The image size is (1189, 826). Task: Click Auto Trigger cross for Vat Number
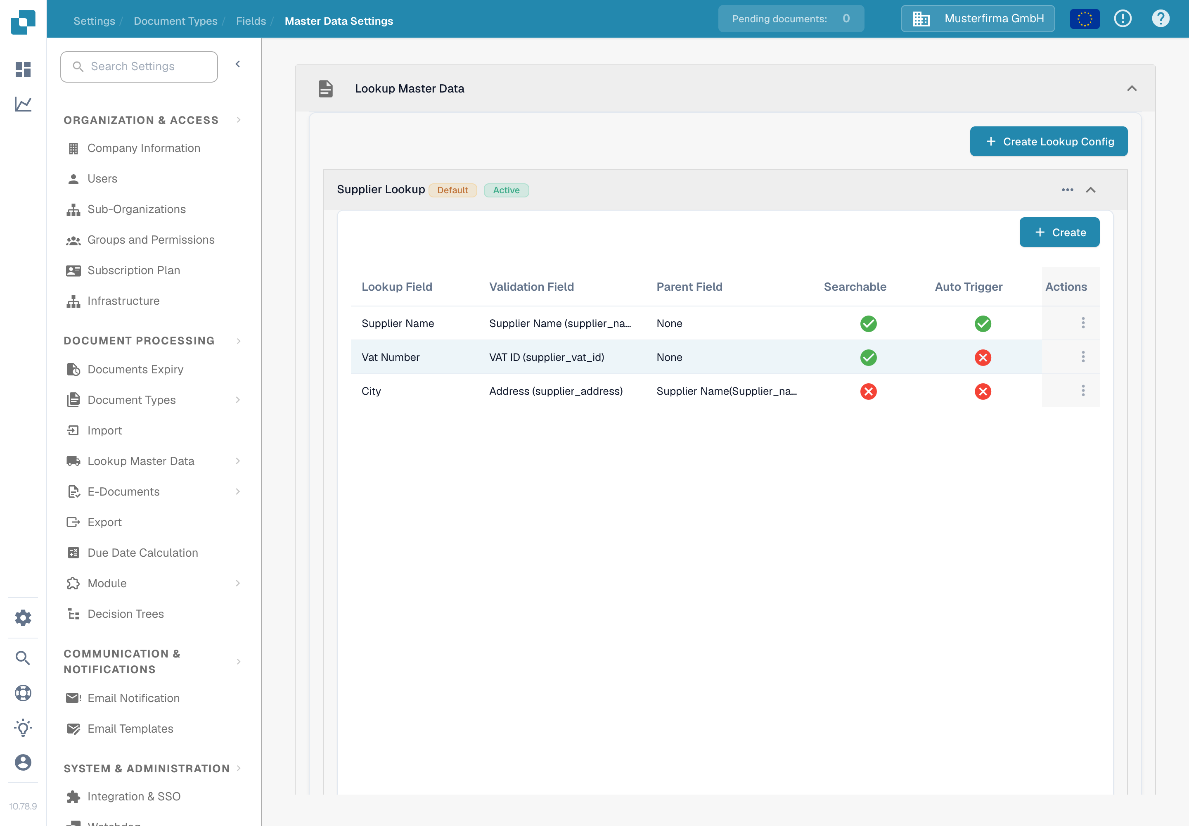click(x=983, y=357)
